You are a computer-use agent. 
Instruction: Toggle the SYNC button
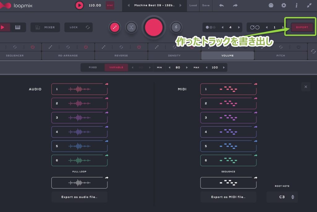[x=110, y=5]
